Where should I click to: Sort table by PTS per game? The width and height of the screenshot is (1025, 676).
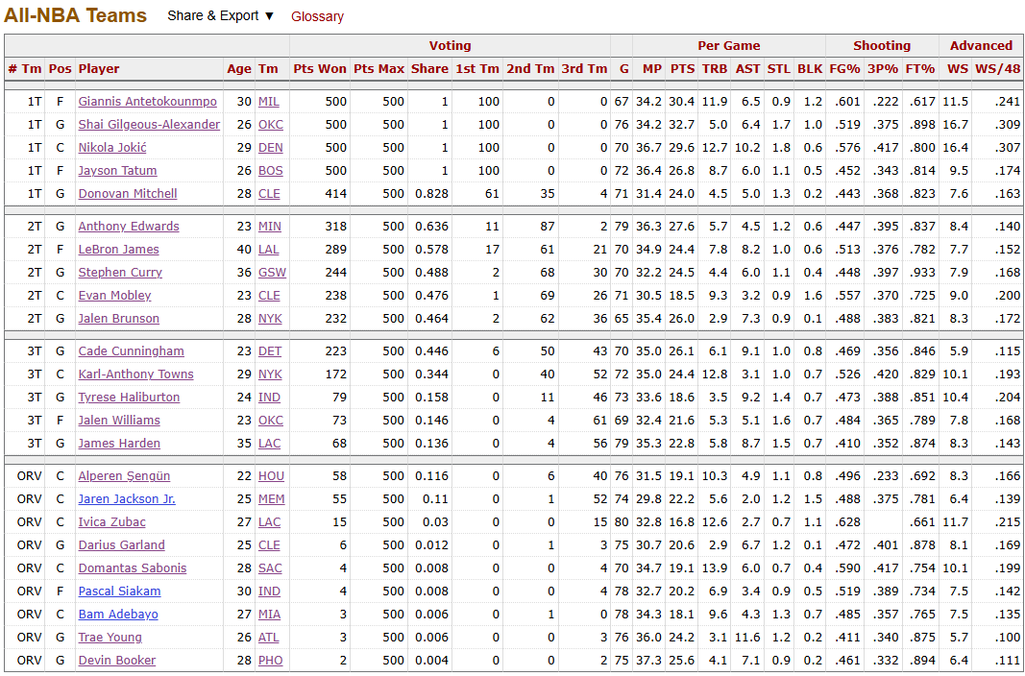click(x=682, y=68)
